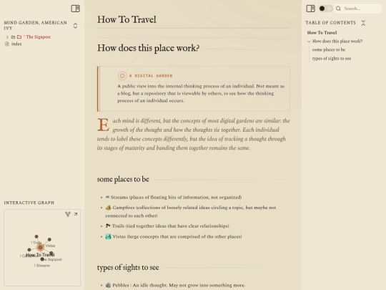386x290 pixels.
Task: Click the red folder icon beside The Signpost
Action: click(19, 37)
